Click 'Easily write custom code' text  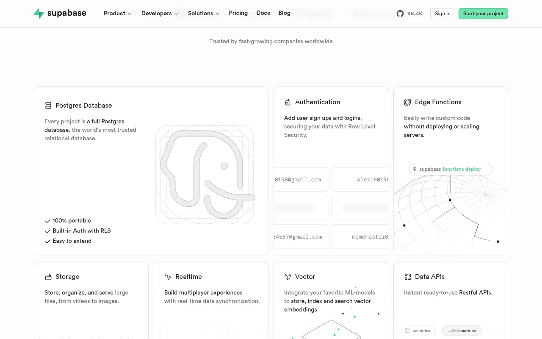(x=437, y=118)
